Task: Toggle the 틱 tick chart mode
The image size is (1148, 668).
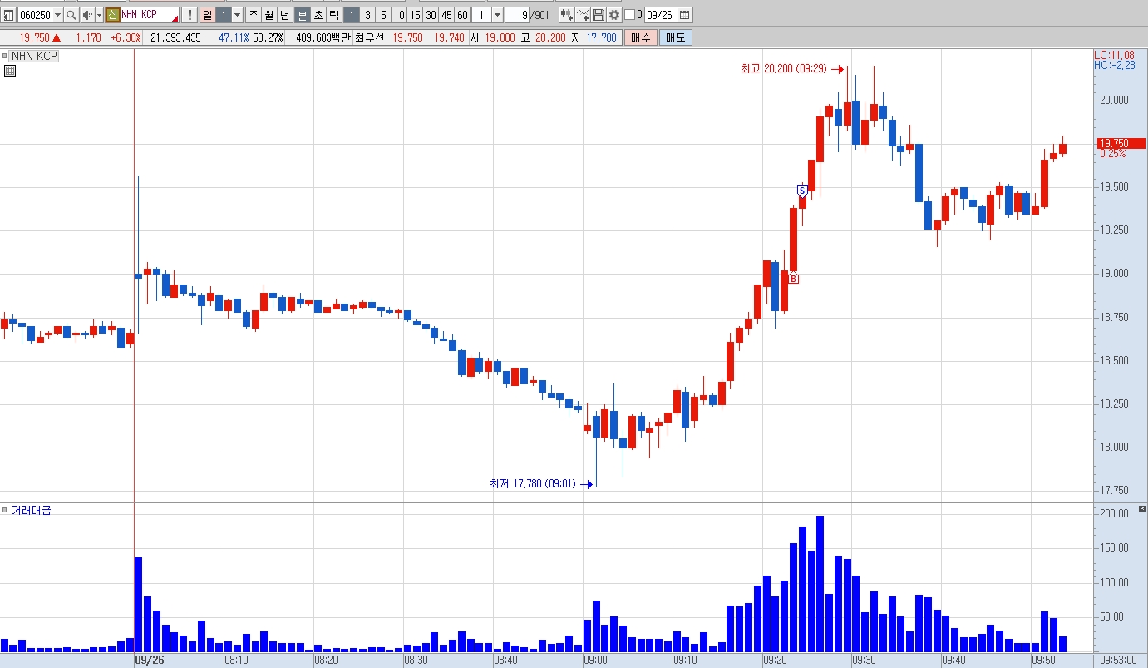Action: 333,15
